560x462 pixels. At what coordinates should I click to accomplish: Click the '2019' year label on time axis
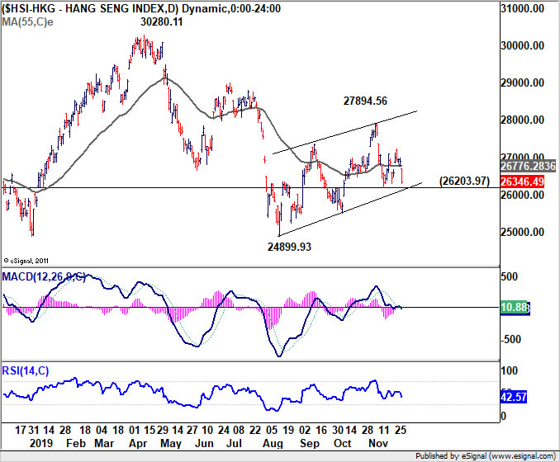[x=41, y=444]
